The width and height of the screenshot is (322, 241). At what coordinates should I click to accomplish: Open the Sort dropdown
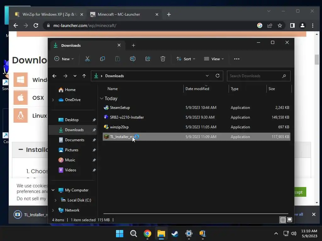(186, 59)
